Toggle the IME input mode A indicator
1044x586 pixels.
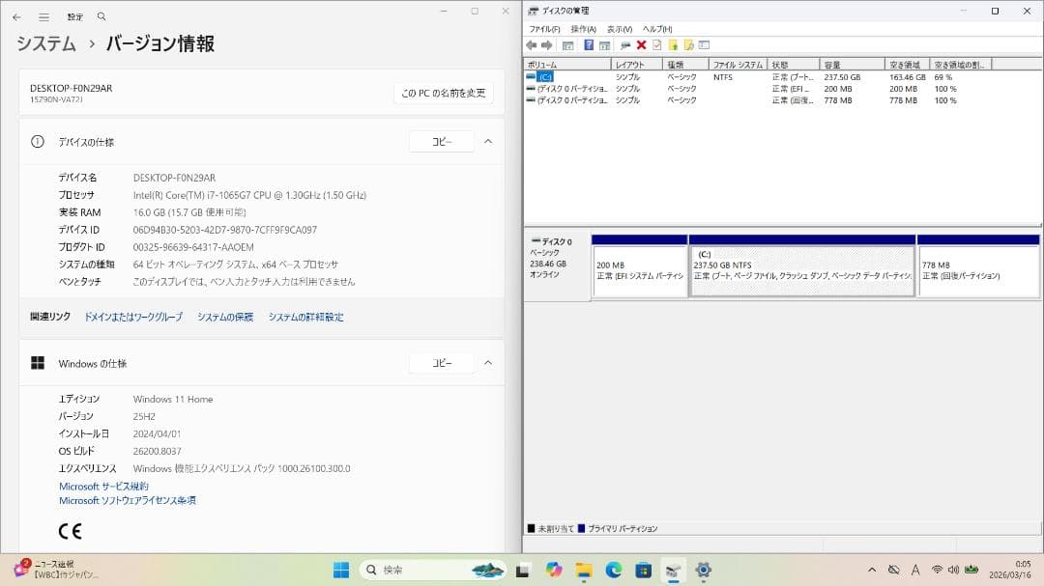pos(915,570)
